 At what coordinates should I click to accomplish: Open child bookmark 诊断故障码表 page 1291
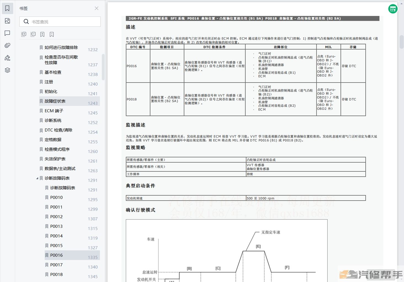tap(63, 188)
